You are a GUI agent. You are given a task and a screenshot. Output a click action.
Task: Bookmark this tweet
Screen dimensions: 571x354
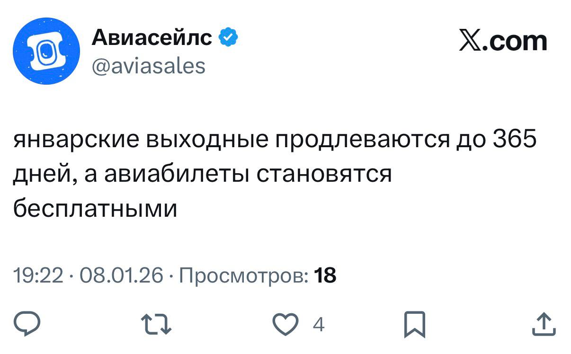[414, 325]
